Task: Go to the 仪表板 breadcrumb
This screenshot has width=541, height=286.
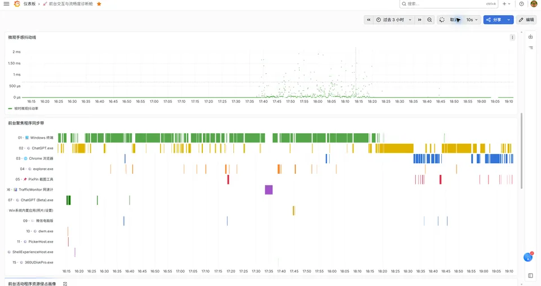Action: [30, 4]
